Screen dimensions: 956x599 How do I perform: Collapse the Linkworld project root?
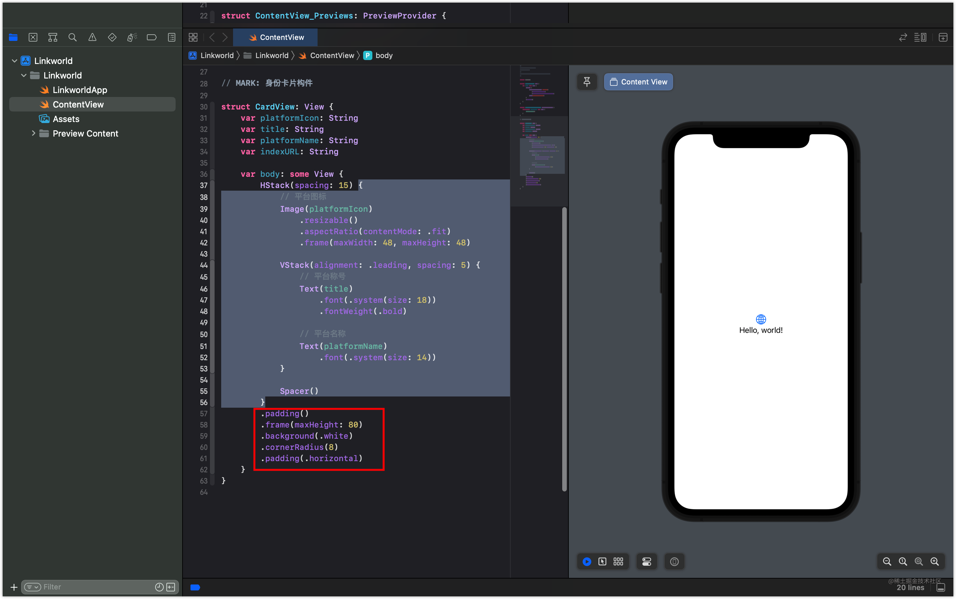(x=15, y=61)
